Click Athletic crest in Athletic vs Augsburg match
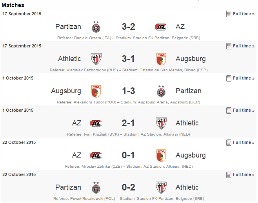 coord(96,59)
